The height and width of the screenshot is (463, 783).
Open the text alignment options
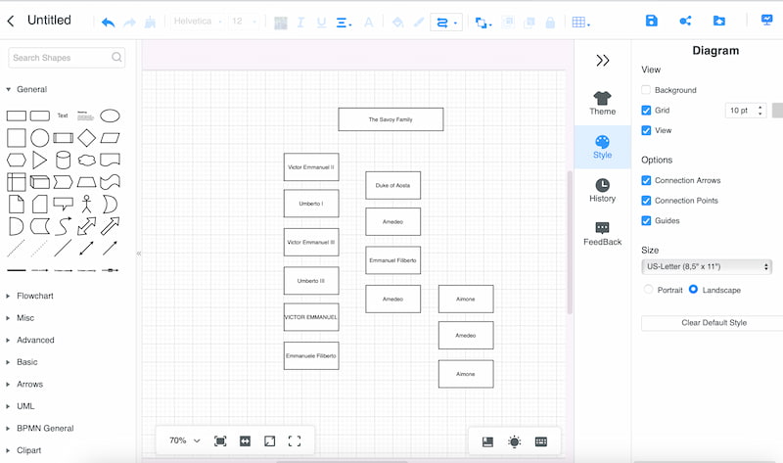point(344,23)
